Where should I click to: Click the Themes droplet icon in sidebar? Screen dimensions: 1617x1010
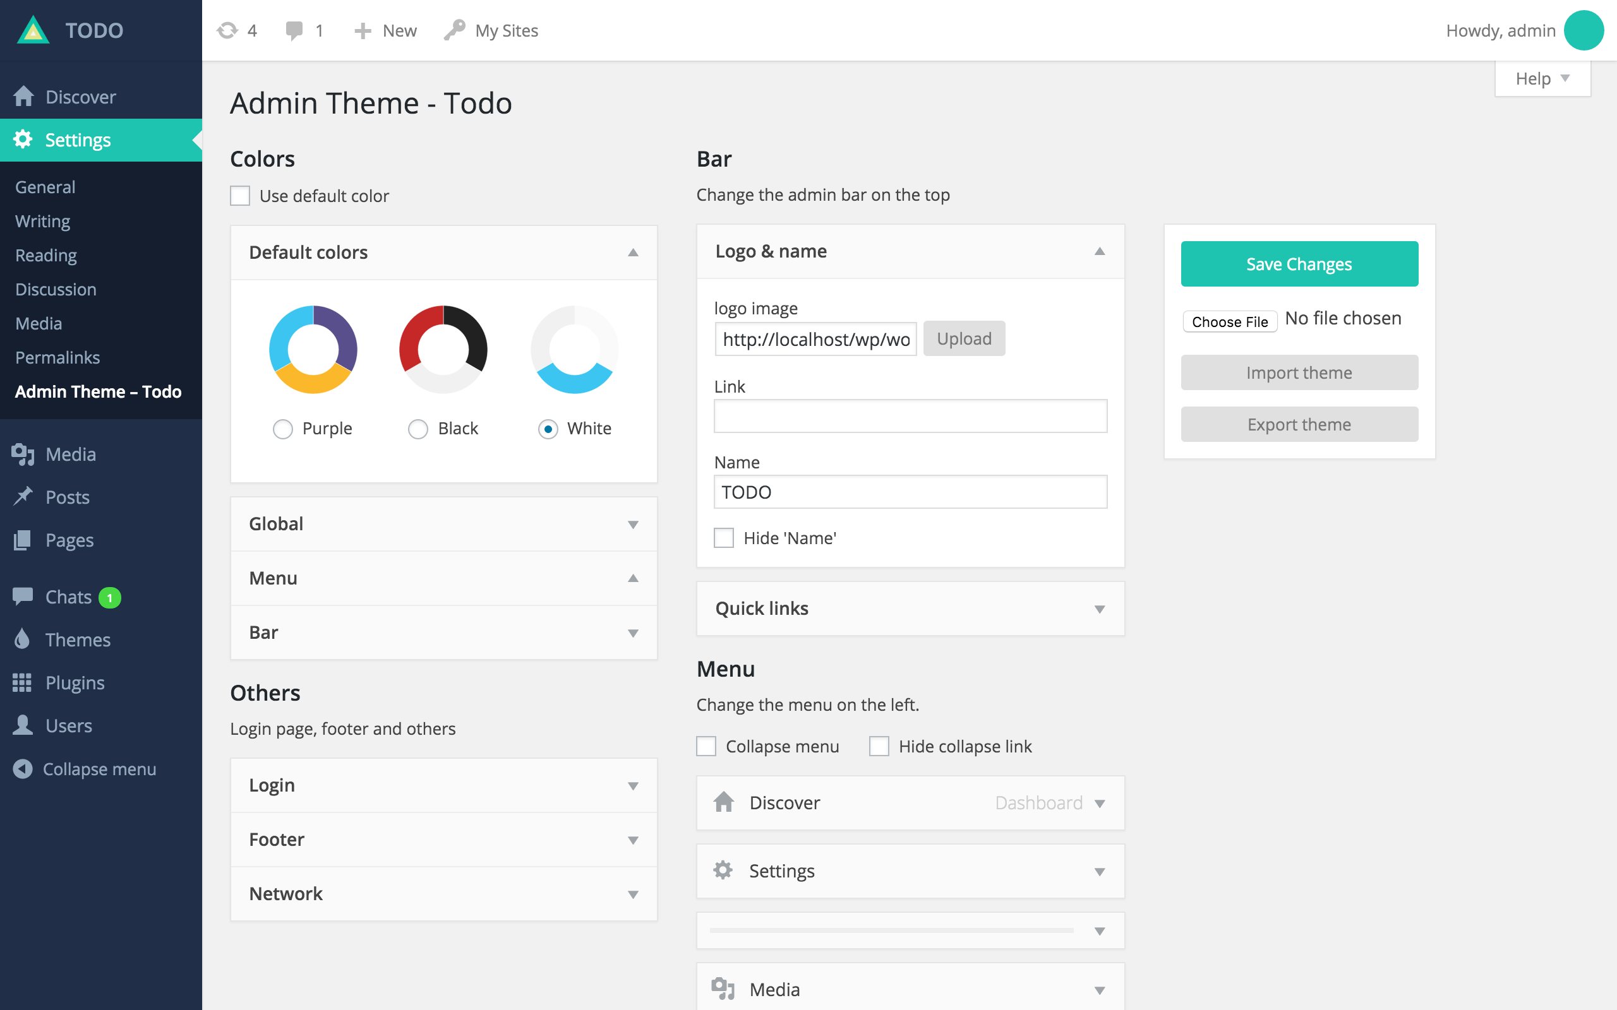tap(22, 639)
